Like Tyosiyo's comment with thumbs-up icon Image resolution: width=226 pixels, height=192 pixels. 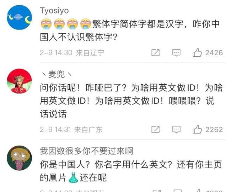[197, 52]
